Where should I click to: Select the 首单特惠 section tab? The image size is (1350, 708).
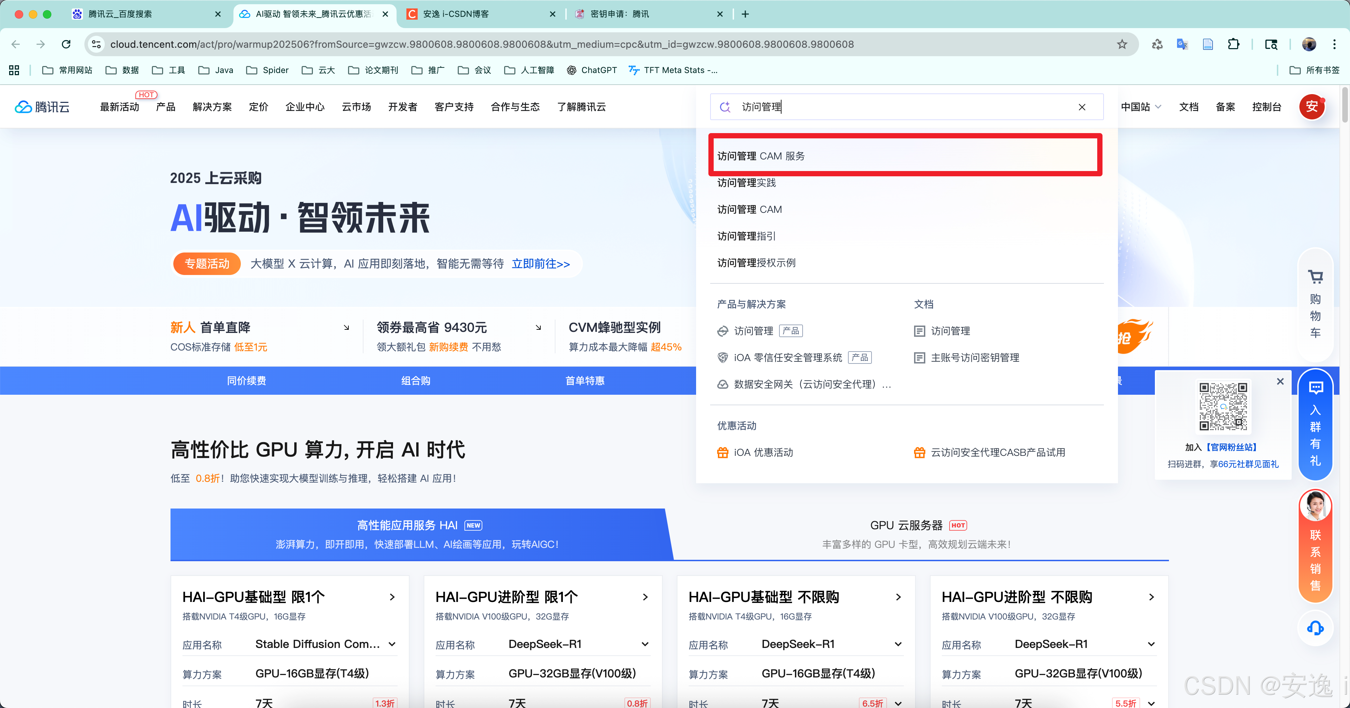(585, 381)
